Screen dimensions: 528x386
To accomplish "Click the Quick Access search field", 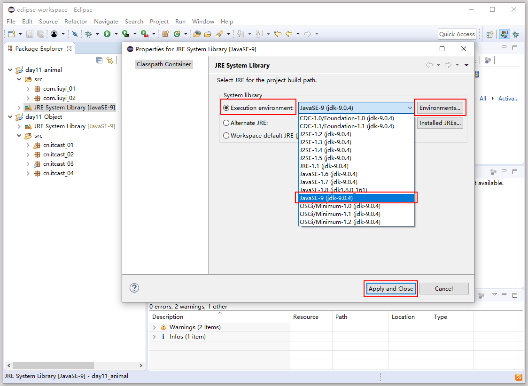I will (457, 34).
